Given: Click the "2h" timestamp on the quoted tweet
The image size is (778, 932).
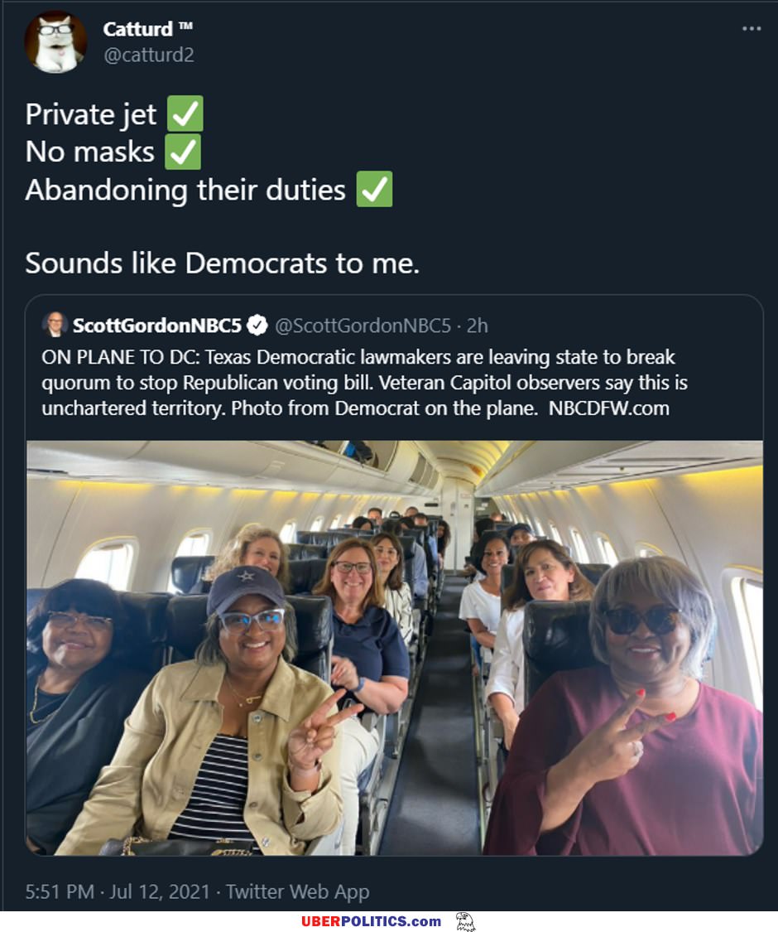Looking at the screenshot, I should (478, 326).
